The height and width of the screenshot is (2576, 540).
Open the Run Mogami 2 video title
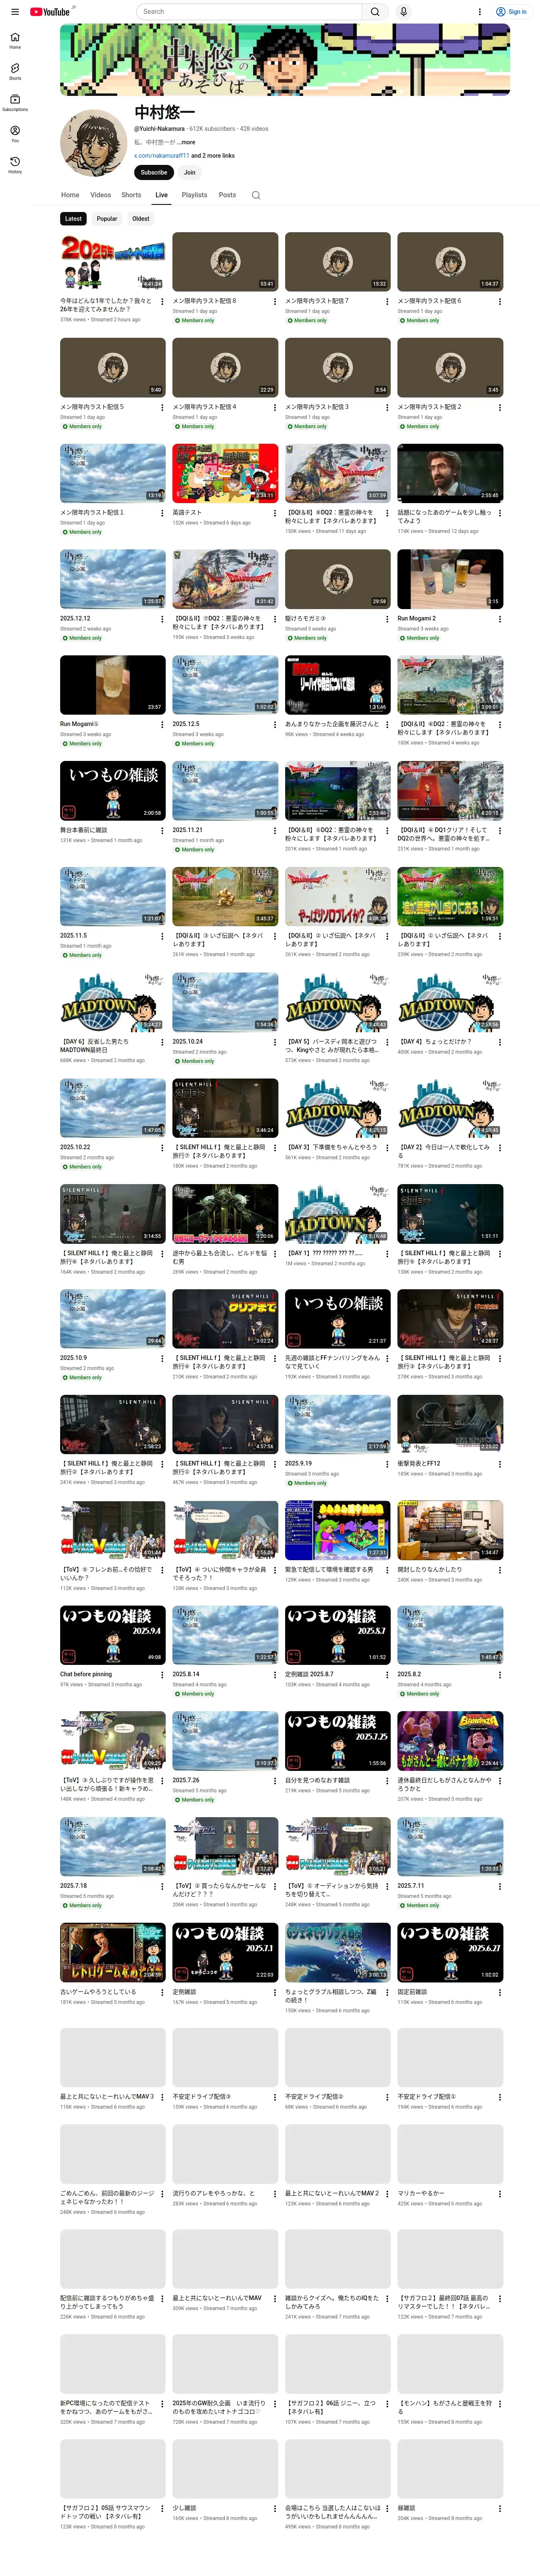pyautogui.click(x=417, y=618)
